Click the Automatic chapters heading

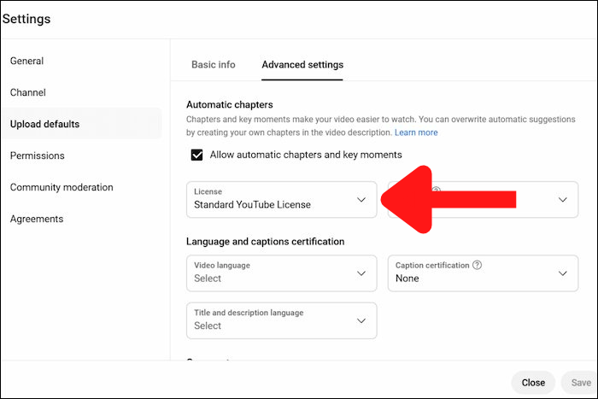(230, 104)
